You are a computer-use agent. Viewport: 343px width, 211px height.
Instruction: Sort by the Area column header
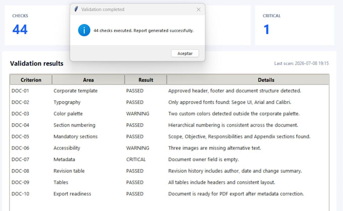tap(88, 80)
